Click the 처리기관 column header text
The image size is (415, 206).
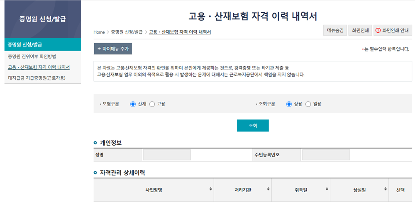point(243,190)
